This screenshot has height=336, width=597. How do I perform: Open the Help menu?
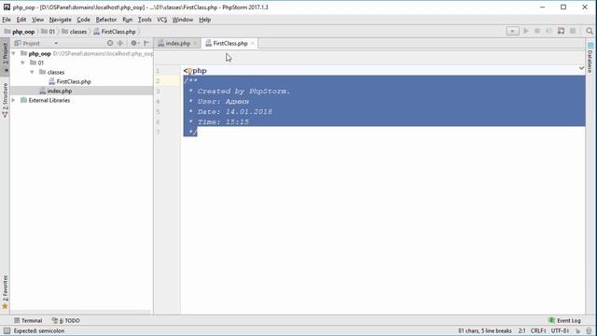click(205, 20)
